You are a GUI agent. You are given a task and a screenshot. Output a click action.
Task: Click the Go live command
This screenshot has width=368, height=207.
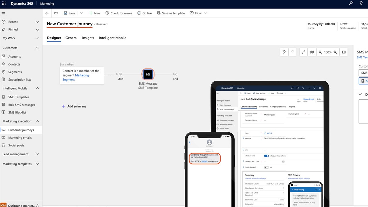tap(145, 13)
